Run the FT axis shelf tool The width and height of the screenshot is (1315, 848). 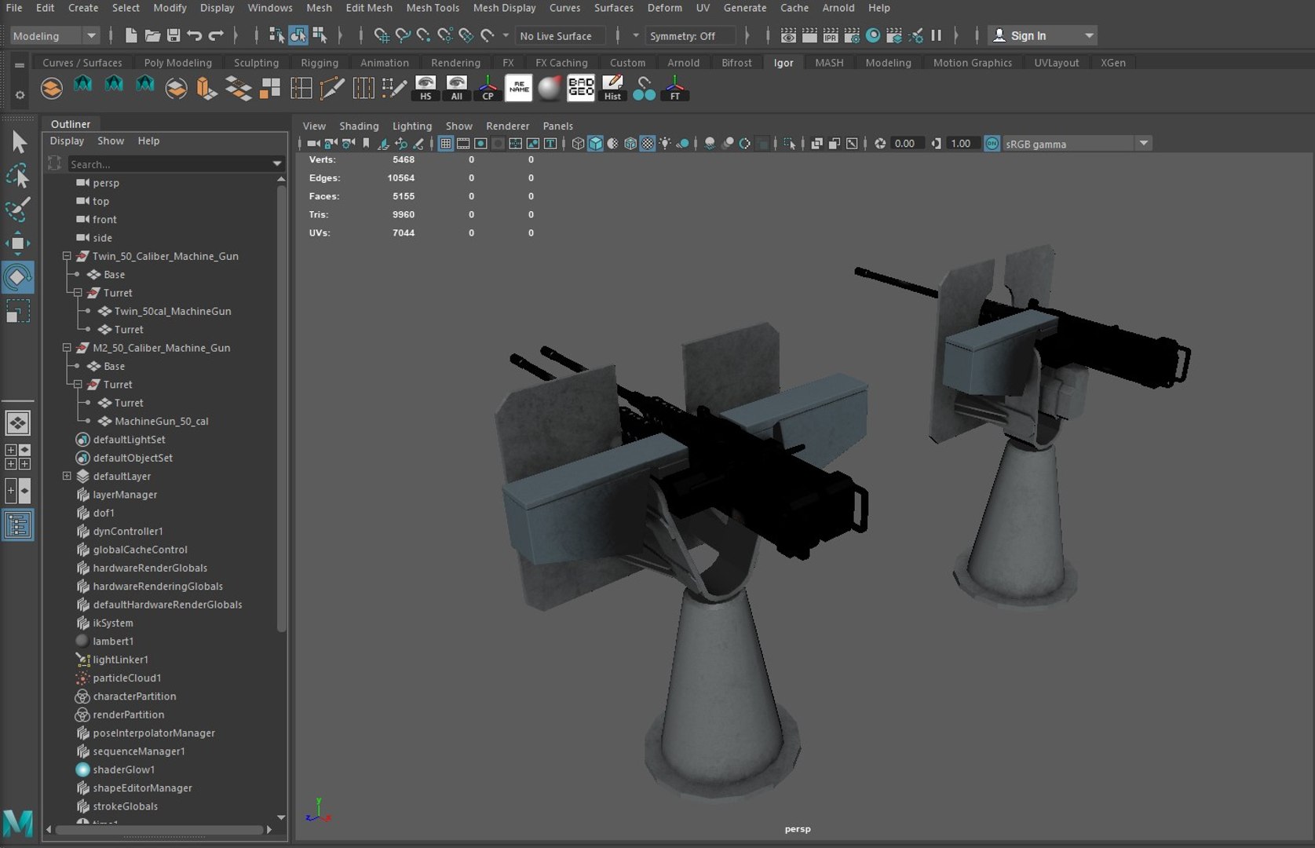pyautogui.click(x=674, y=88)
